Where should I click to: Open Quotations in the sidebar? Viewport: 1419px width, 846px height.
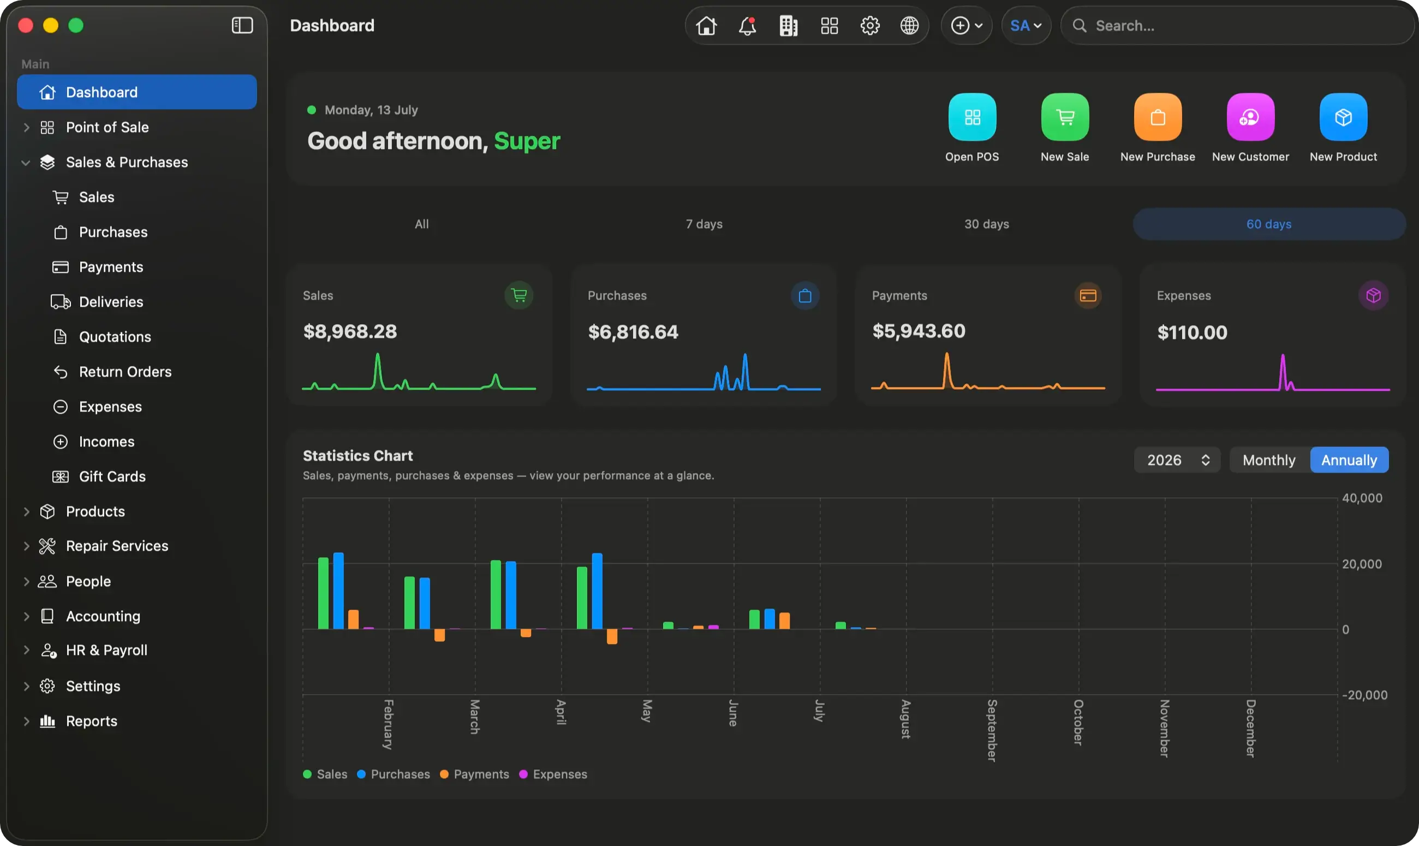(137, 337)
